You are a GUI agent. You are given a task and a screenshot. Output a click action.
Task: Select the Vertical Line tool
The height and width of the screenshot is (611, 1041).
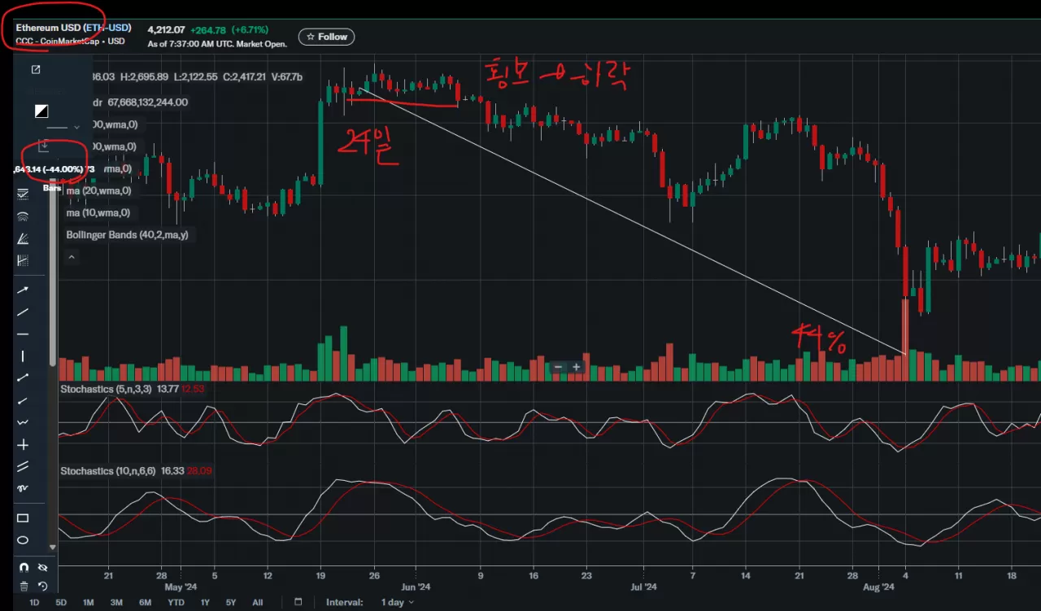pyautogui.click(x=23, y=355)
